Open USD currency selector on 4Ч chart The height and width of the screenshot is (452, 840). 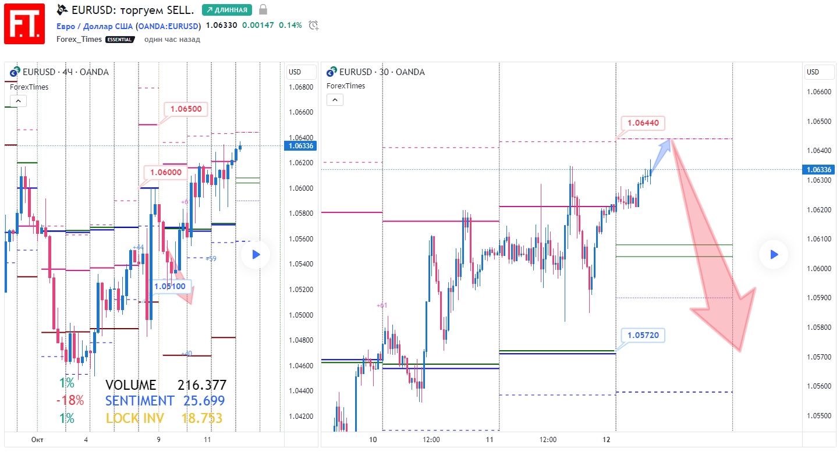302,72
